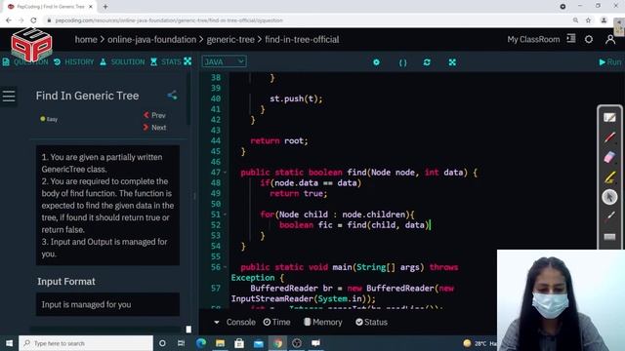625x351 pixels.
Task: Click the 'Input Format' heading
Action: click(x=66, y=282)
